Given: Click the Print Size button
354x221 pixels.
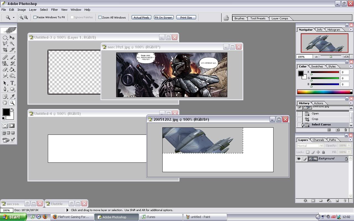Looking at the screenshot, I should tap(186, 17).
